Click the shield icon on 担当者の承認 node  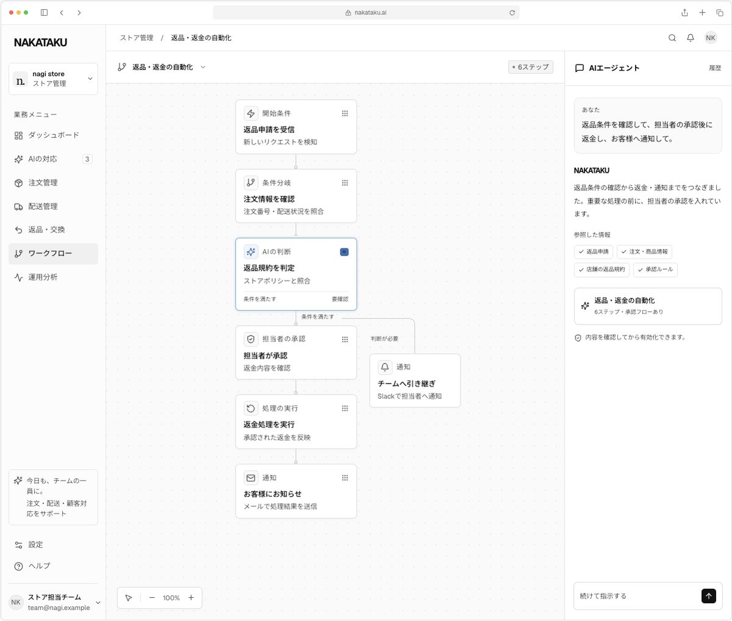pos(251,339)
